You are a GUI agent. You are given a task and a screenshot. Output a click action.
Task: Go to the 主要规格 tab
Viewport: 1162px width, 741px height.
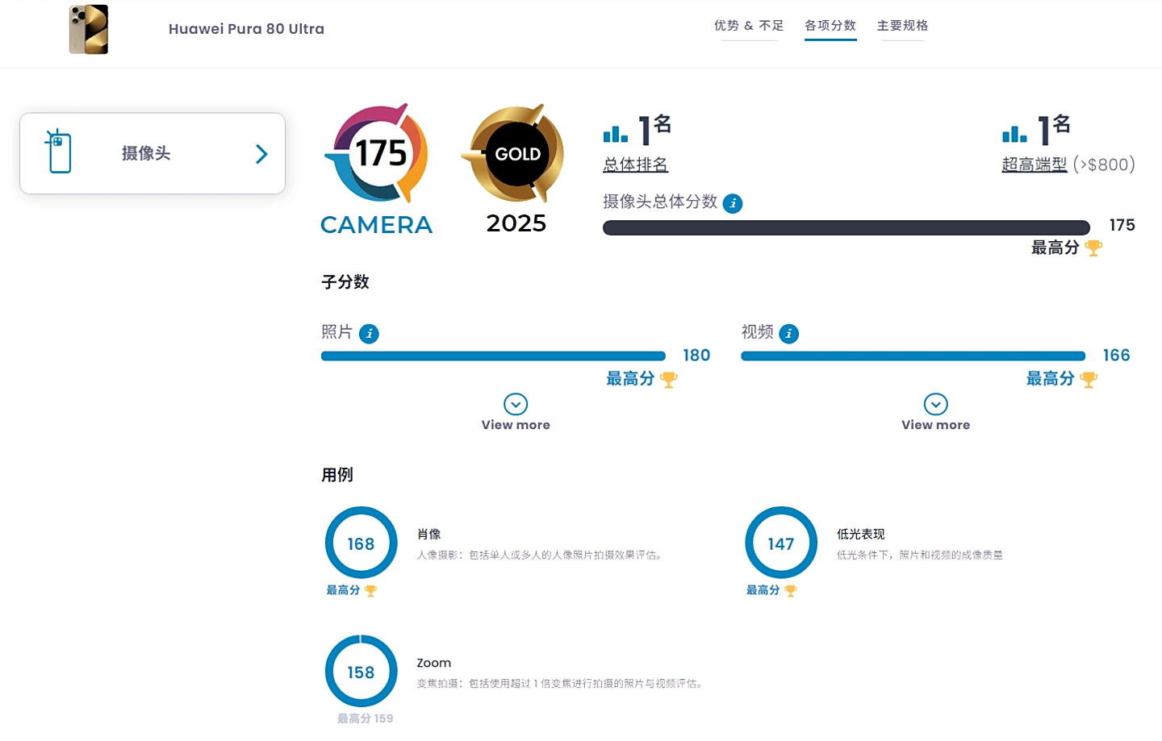(902, 26)
